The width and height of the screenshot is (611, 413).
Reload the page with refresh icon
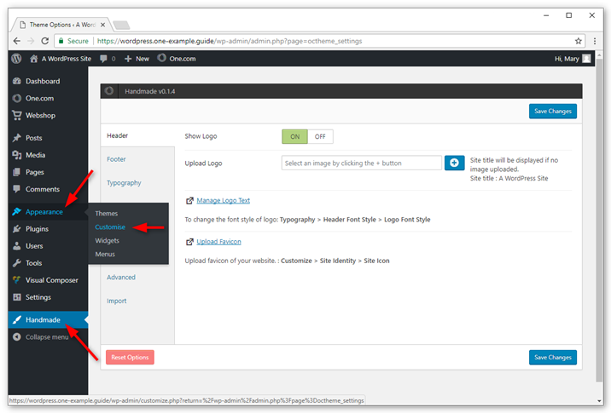(x=45, y=41)
